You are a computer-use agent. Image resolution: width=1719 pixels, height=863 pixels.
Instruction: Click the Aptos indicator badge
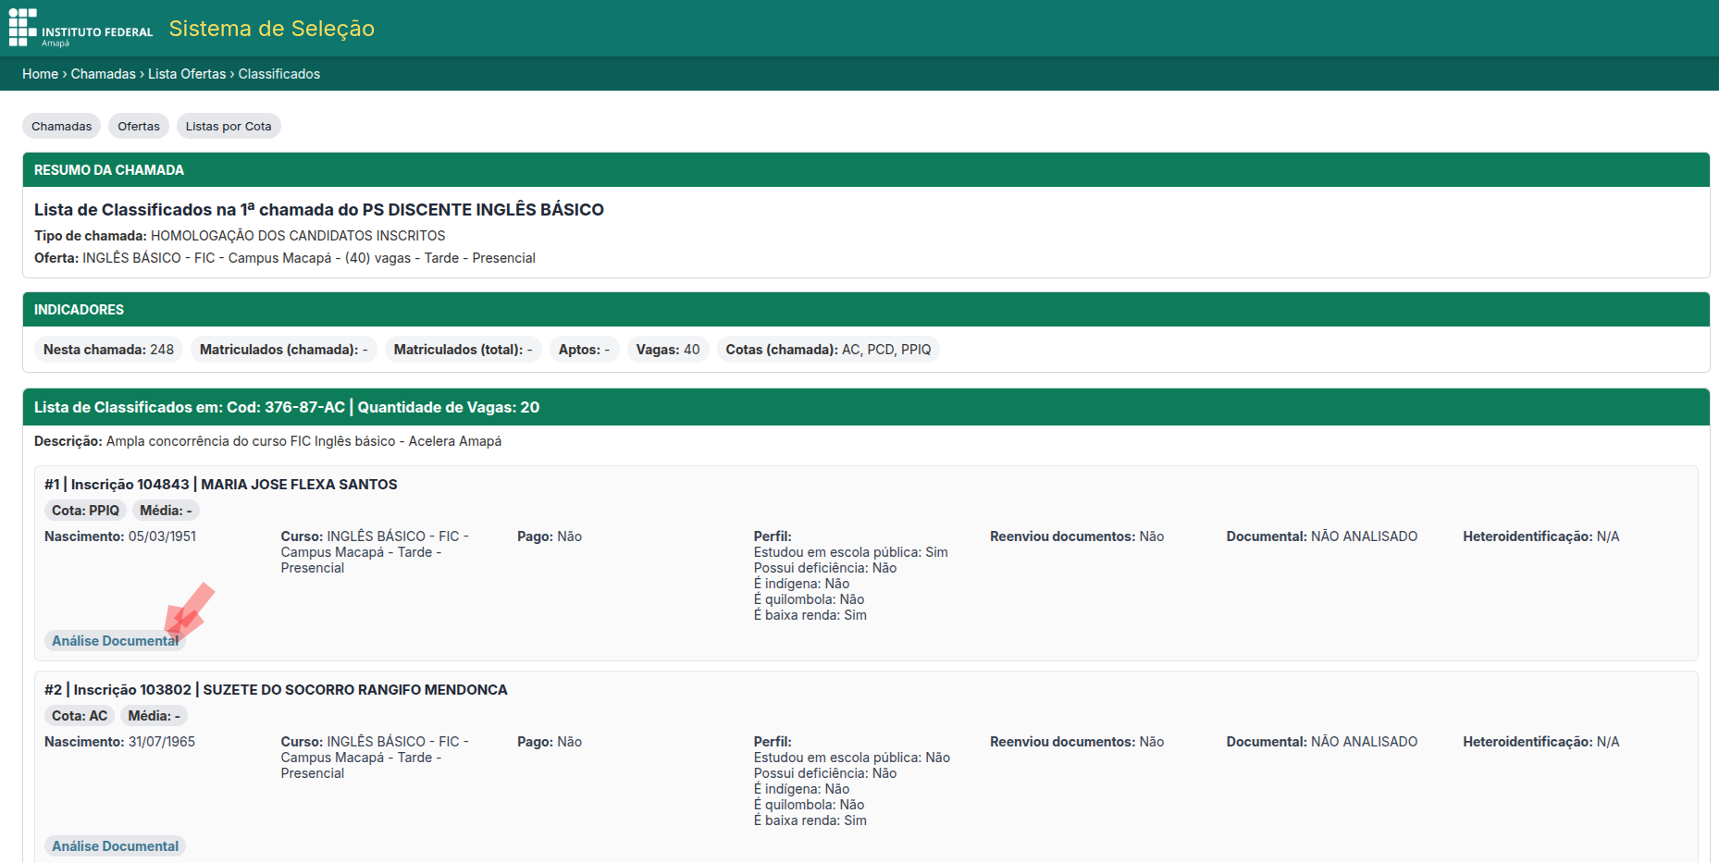[x=583, y=350]
